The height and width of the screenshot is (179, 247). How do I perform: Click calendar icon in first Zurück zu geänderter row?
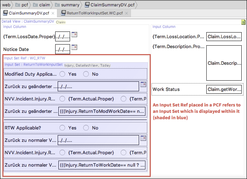click(143, 85)
